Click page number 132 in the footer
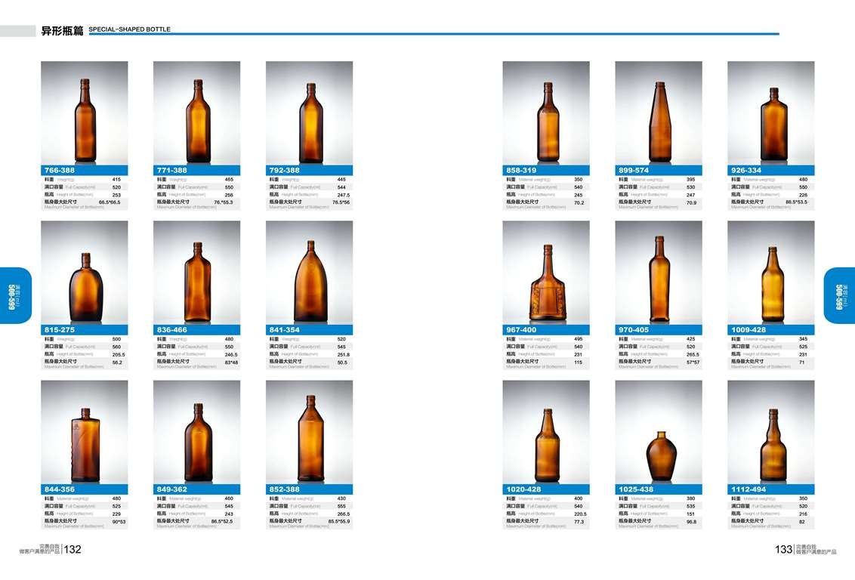 coord(73,549)
